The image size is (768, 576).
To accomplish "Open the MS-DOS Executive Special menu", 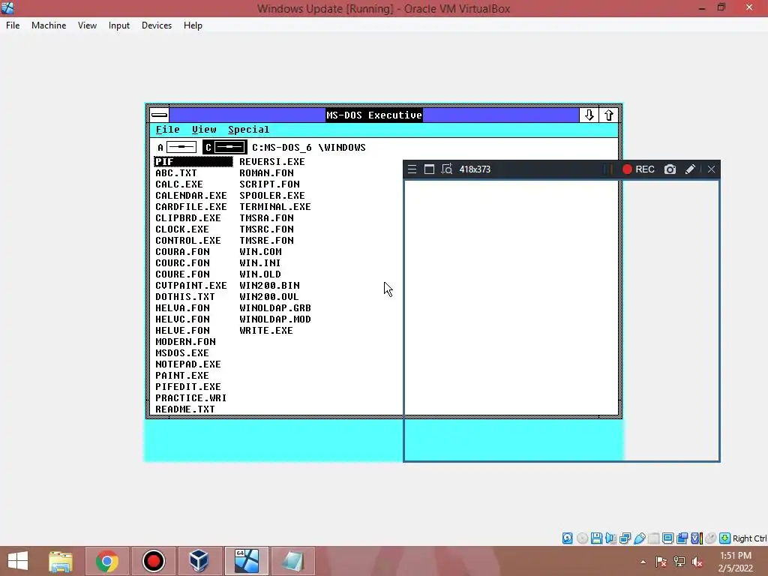I will pyautogui.click(x=249, y=130).
